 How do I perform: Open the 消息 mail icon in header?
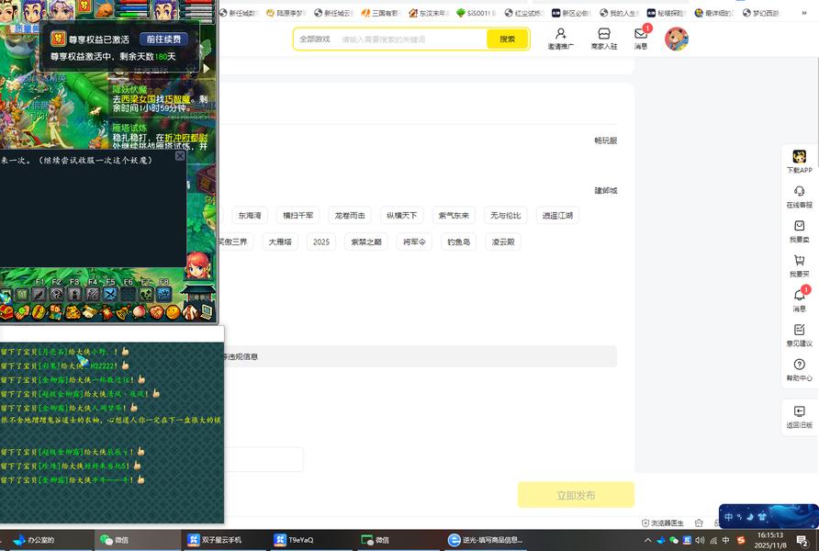click(x=641, y=39)
